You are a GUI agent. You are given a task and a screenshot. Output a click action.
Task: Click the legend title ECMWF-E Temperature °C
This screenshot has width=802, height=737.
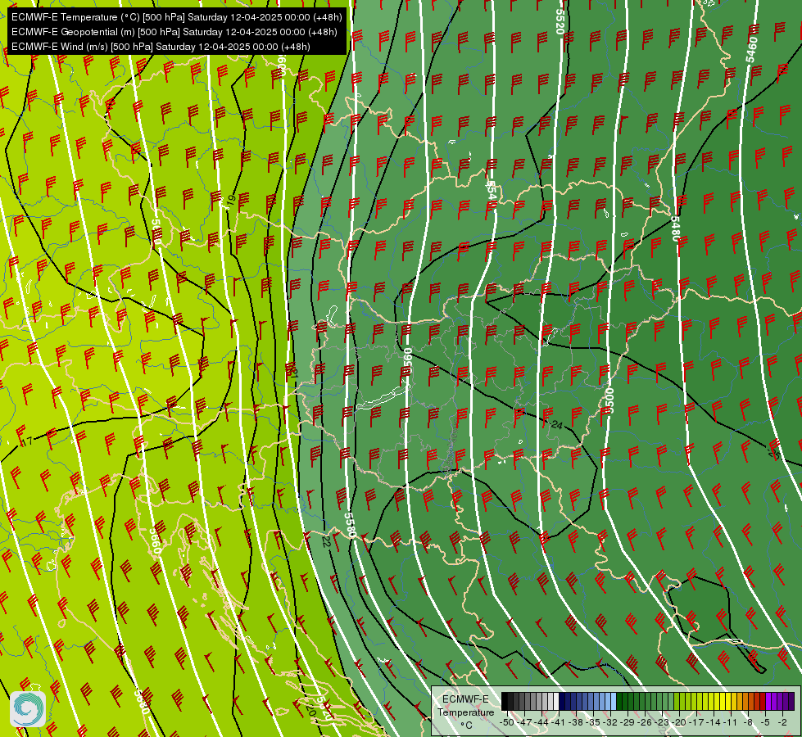point(465,712)
